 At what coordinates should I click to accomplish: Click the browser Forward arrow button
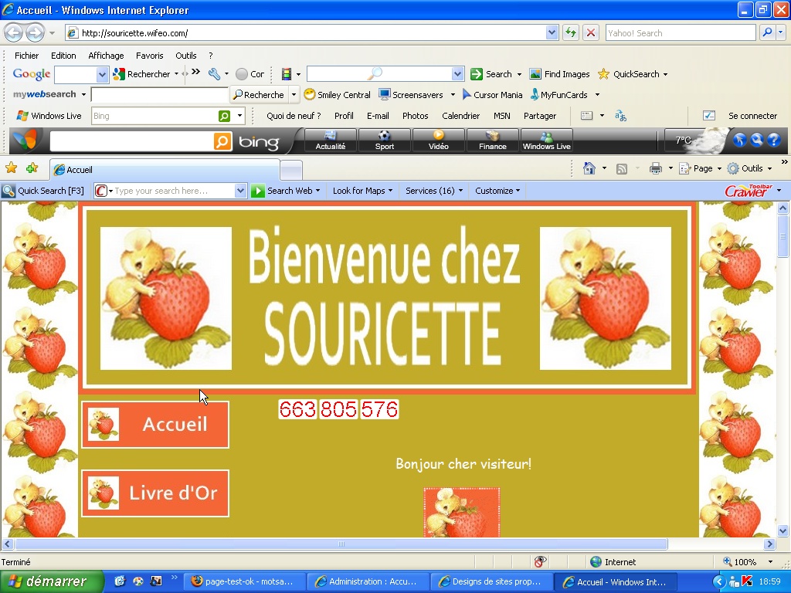[x=34, y=33]
